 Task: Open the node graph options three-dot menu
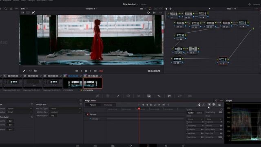(x=256, y=9)
